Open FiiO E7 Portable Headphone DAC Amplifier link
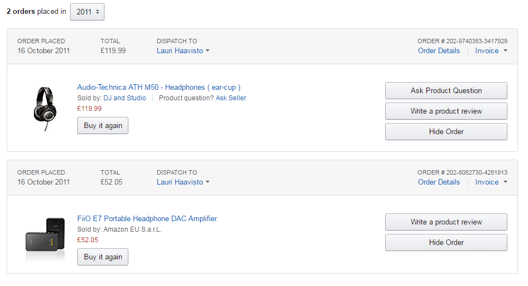The height and width of the screenshot is (286, 528). pos(147,218)
